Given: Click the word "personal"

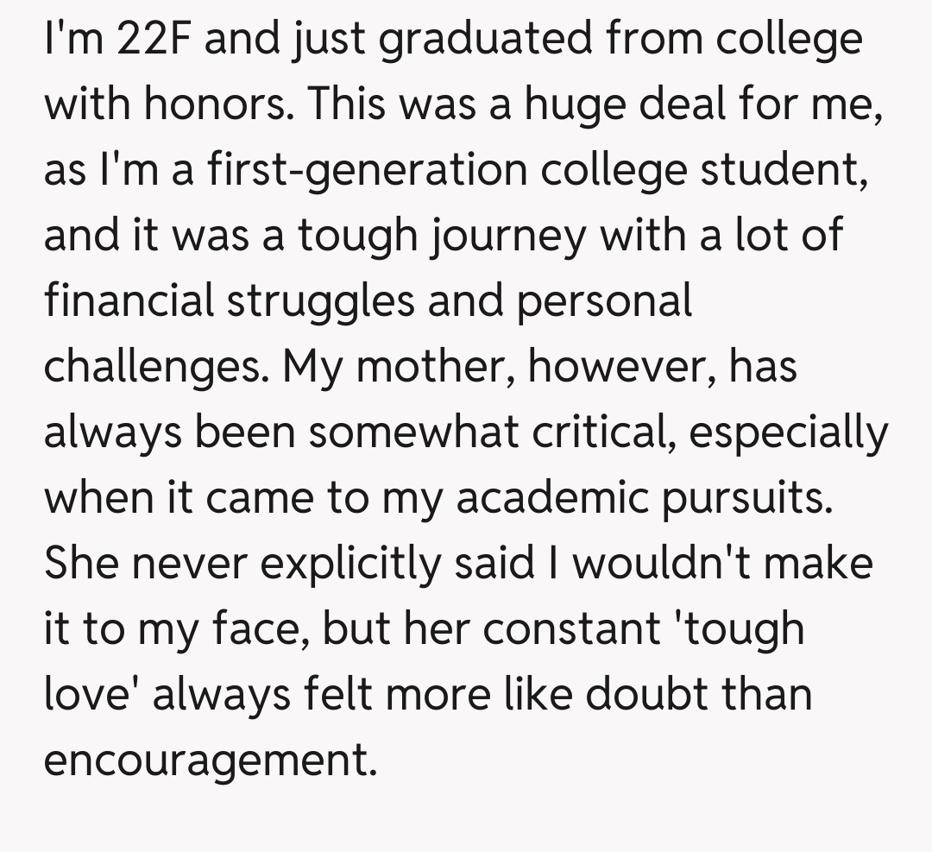Looking at the screenshot, I should 605,300.
